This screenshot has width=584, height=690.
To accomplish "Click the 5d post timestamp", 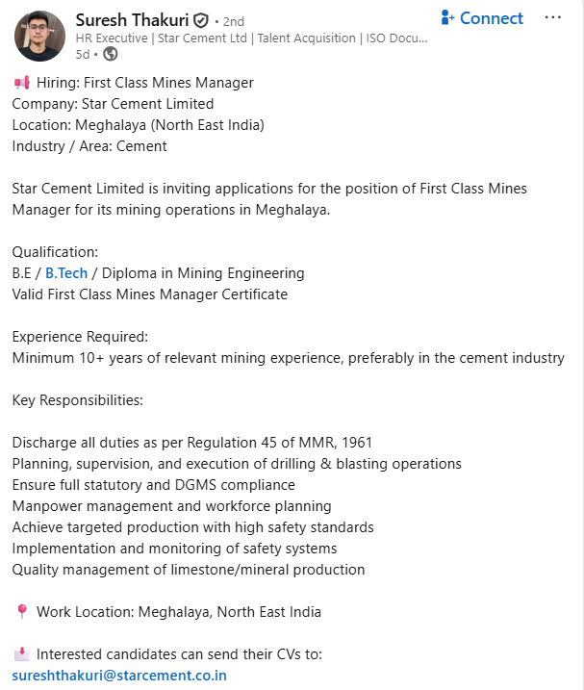I will tap(81, 54).
